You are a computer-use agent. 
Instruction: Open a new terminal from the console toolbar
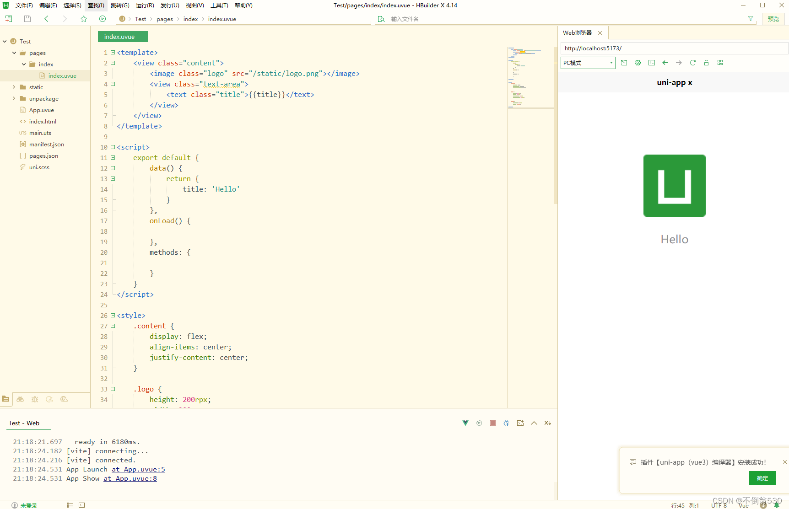click(x=520, y=423)
